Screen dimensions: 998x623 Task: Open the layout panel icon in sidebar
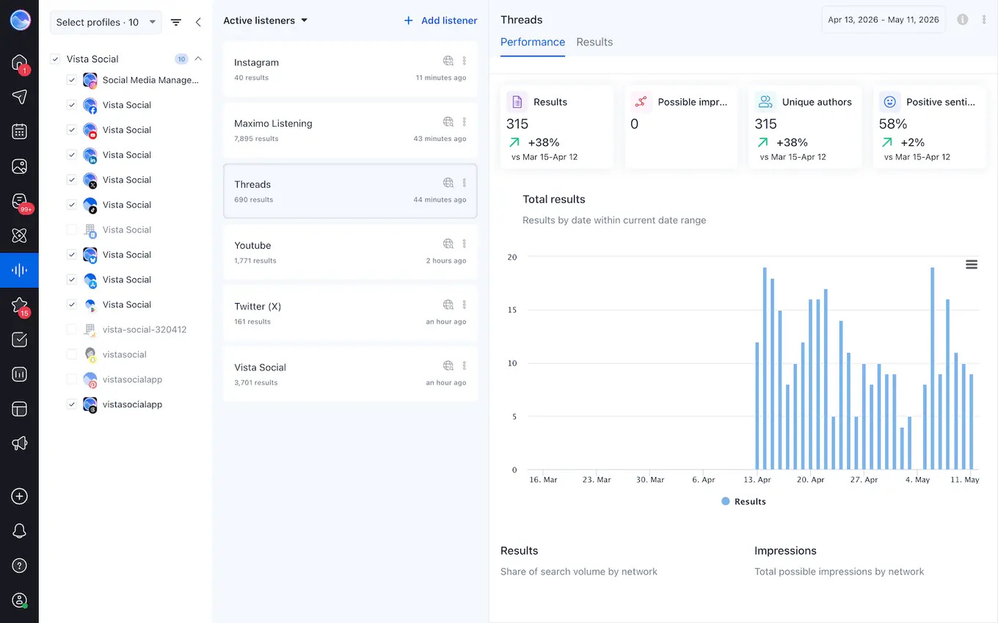point(20,409)
